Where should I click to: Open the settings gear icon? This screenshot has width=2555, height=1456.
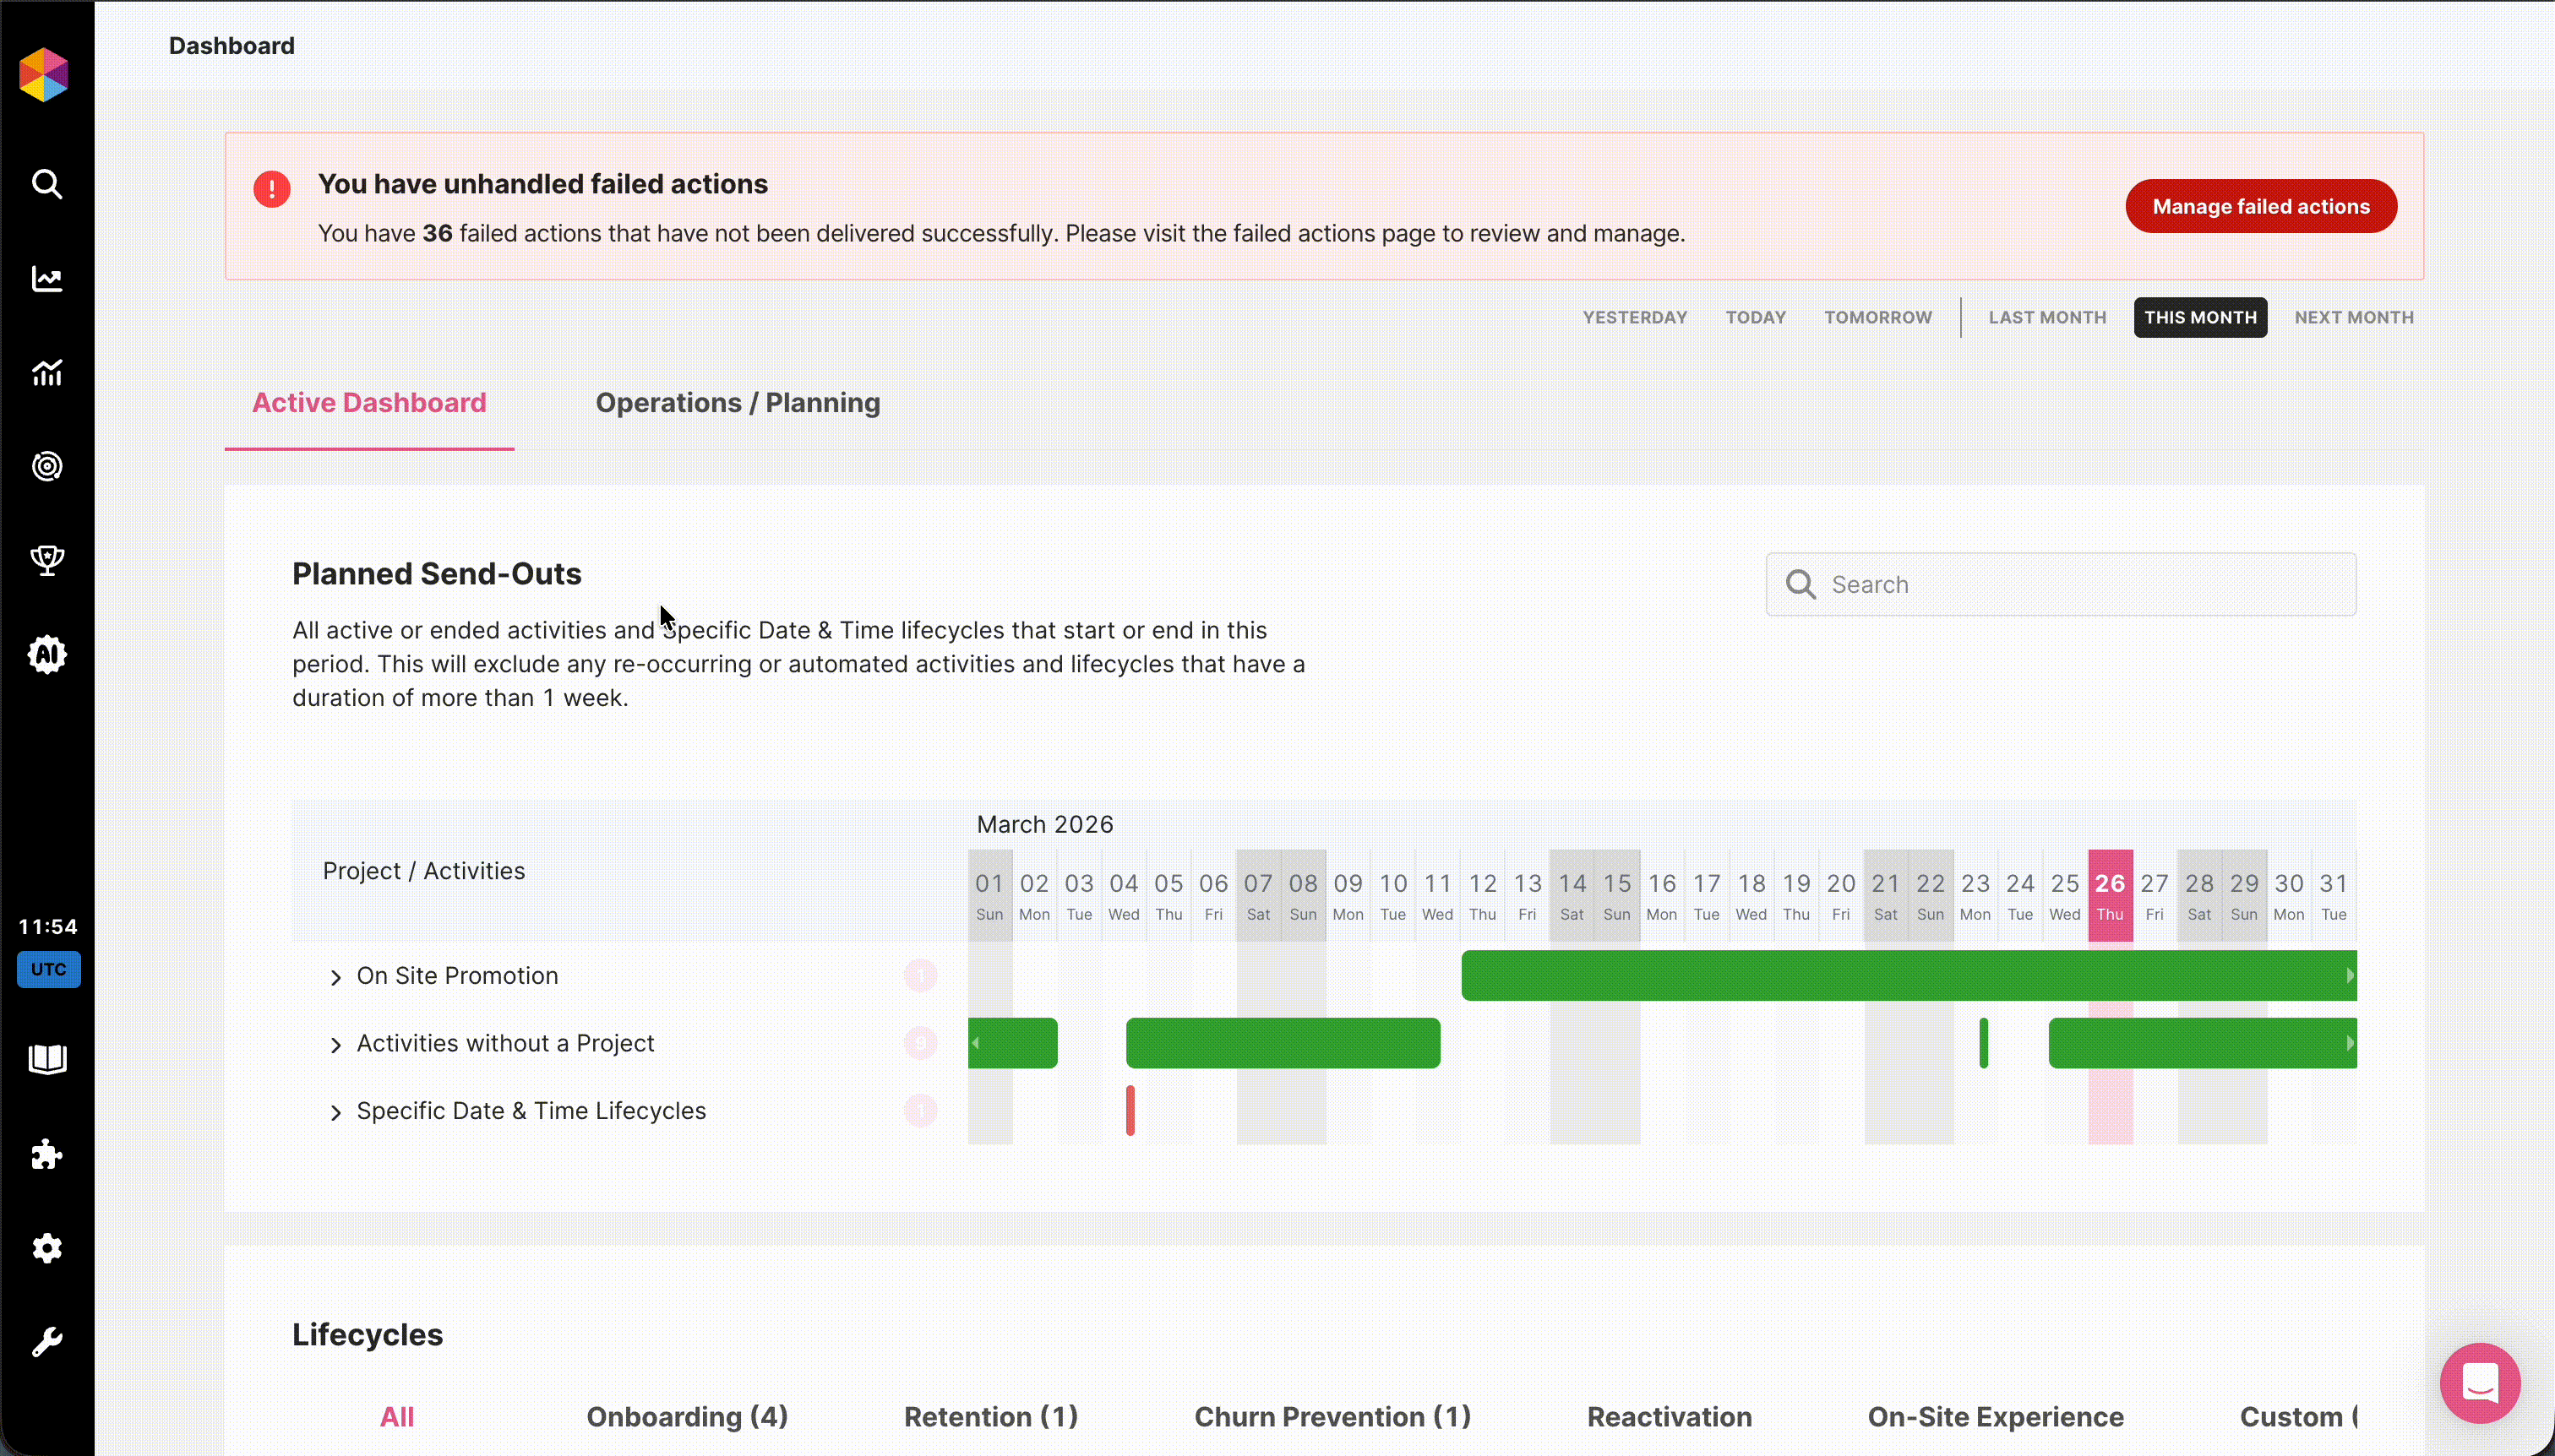click(x=47, y=1248)
